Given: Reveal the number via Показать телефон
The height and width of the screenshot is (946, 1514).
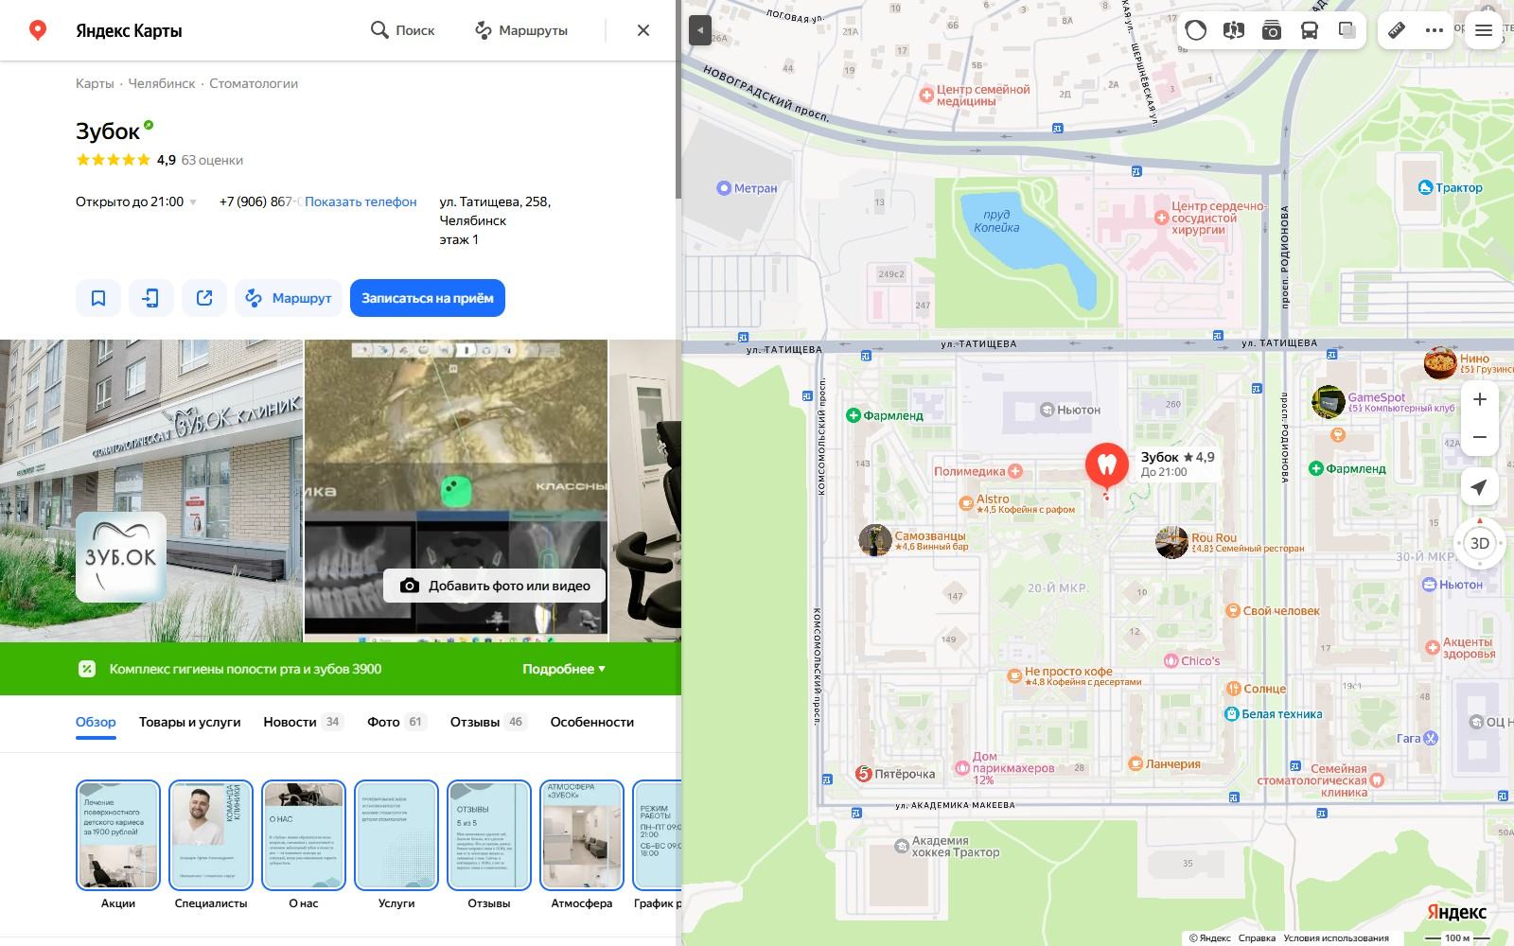Looking at the screenshot, I should pos(361,201).
